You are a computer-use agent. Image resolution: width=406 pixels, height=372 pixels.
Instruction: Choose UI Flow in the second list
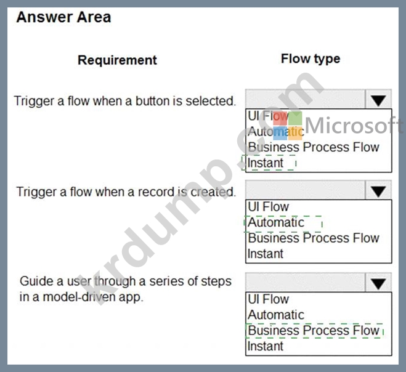268,207
